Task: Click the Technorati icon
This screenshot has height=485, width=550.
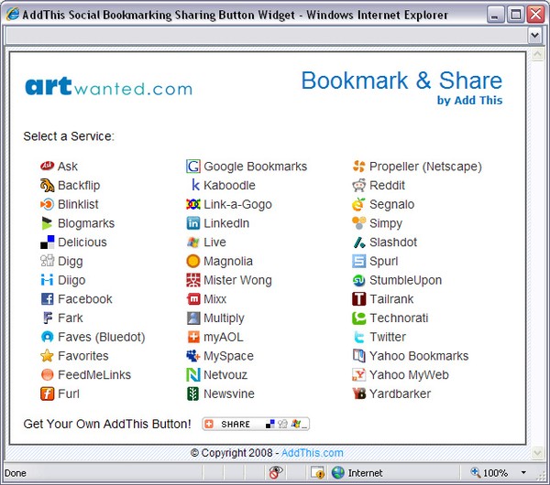Action: pos(358,318)
